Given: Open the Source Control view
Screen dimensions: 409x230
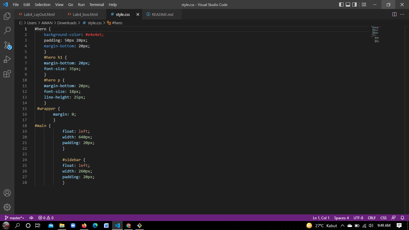Looking at the screenshot, I should tap(7, 45).
